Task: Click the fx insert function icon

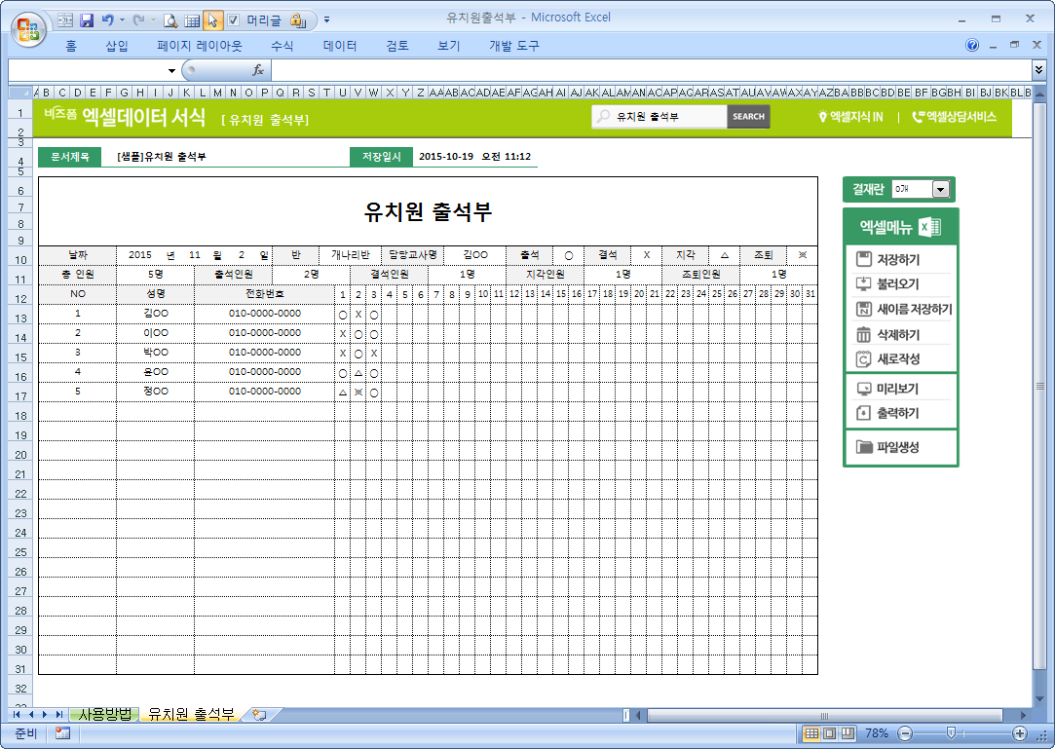Action: 258,70
